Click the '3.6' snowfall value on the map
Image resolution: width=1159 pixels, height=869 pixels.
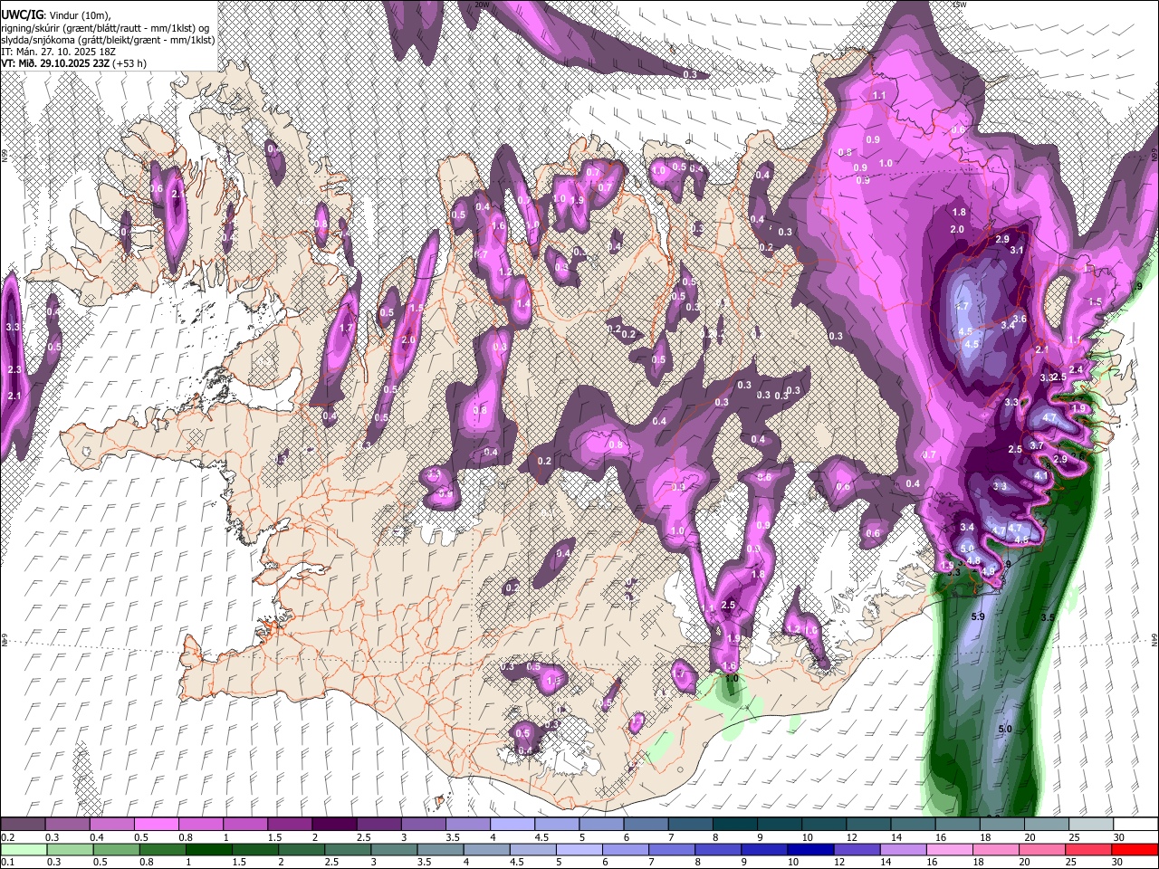pyautogui.click(x=1020, y=319)
